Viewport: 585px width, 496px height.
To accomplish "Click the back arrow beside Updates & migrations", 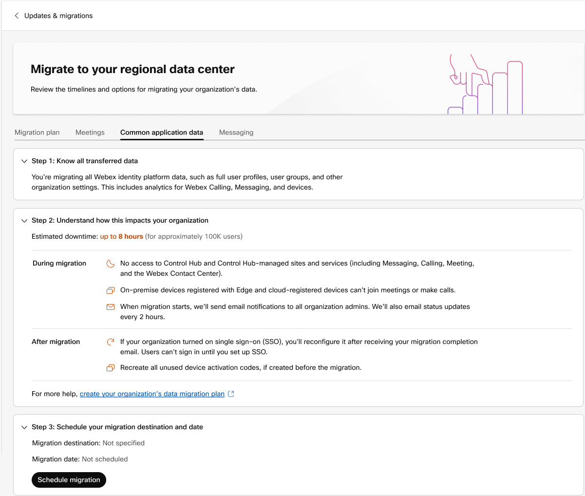I will click(17, 16).
